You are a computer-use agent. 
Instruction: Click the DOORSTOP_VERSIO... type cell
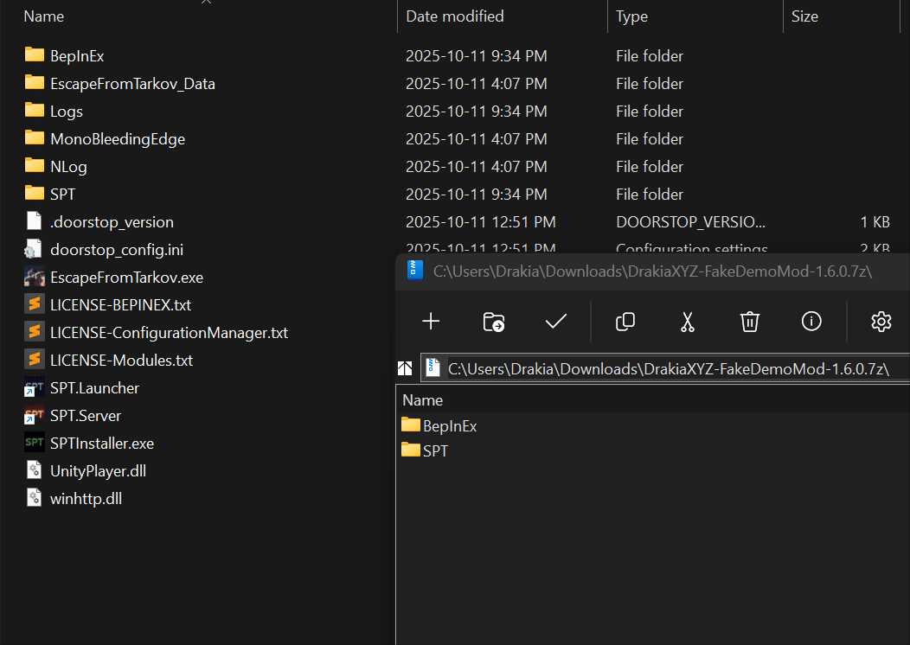690,221
